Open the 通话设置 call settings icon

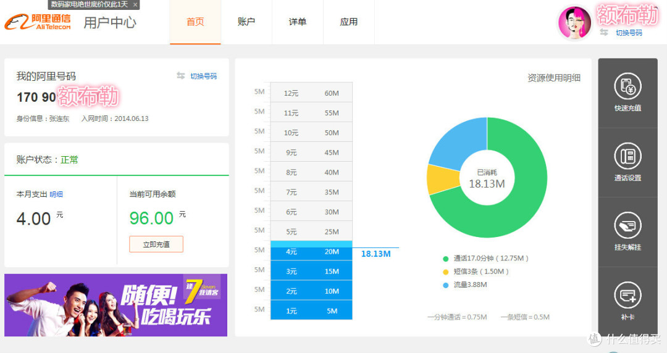tap(627, 156)
